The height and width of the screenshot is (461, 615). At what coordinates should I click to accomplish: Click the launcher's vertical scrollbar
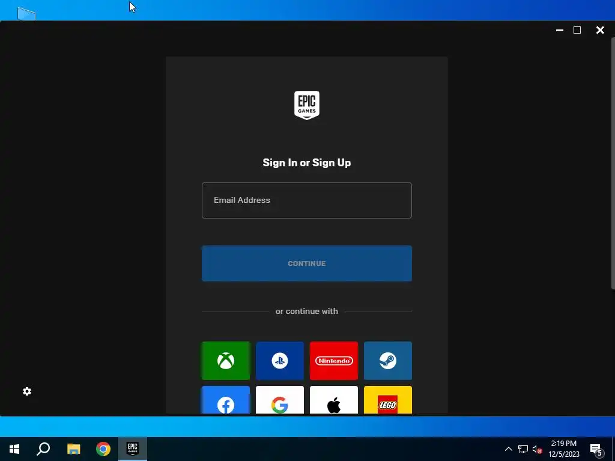(613, 163)
